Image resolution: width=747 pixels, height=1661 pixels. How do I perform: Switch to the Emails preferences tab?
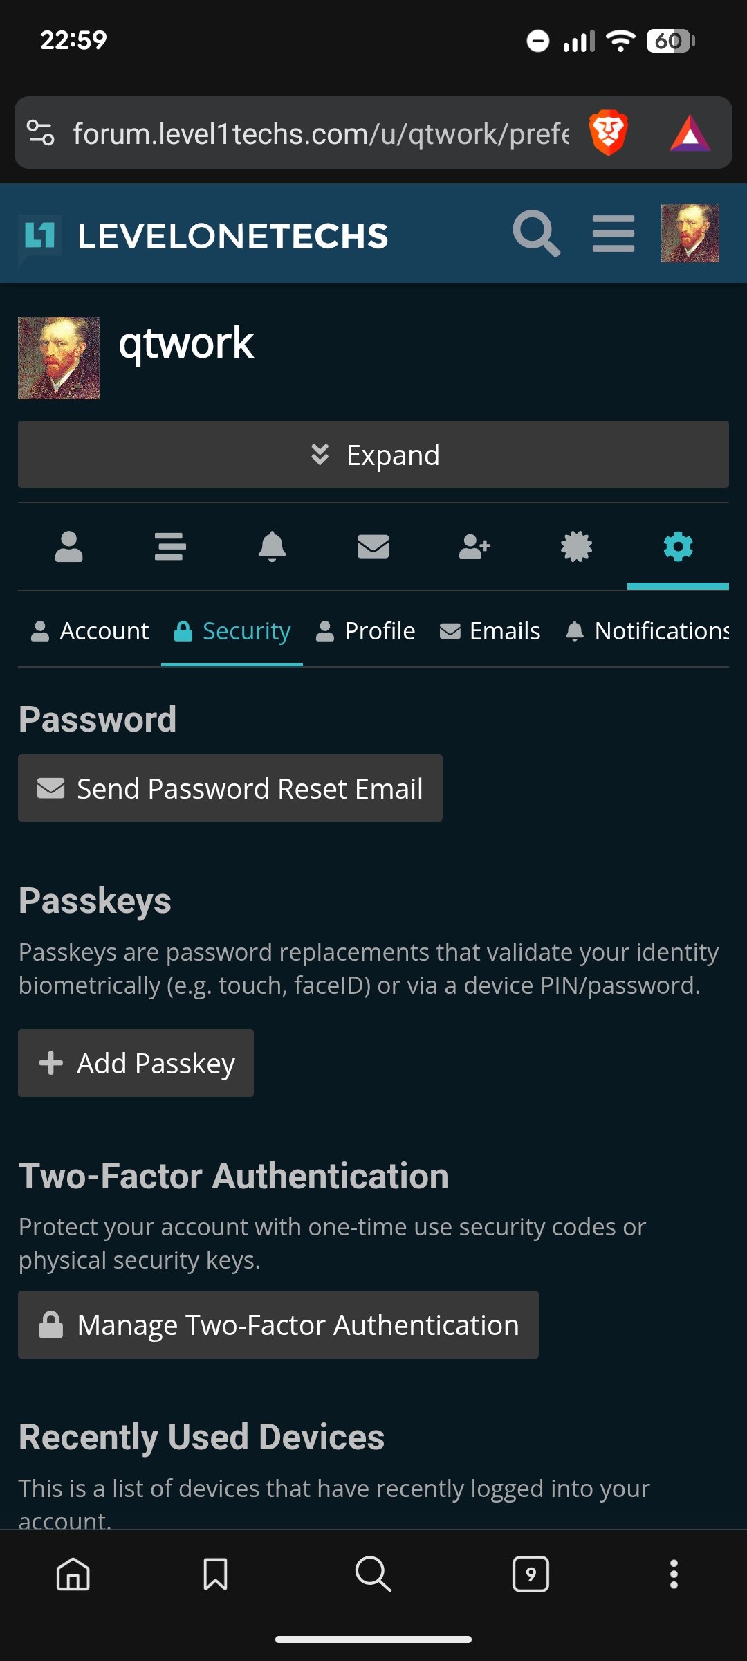click(490, 631)
